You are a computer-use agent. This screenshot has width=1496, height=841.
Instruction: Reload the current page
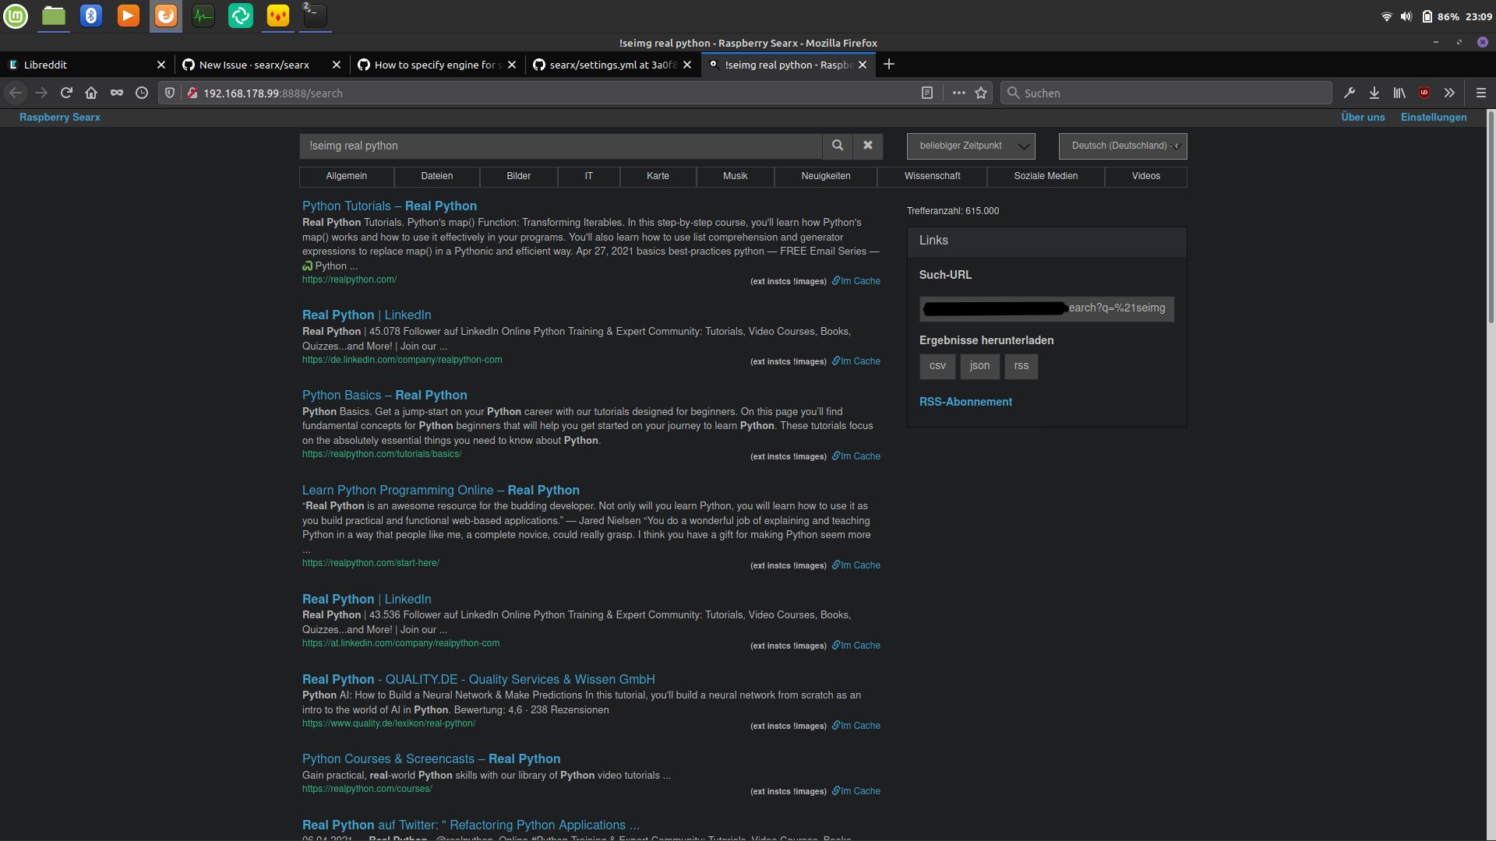tap(66, 93)
